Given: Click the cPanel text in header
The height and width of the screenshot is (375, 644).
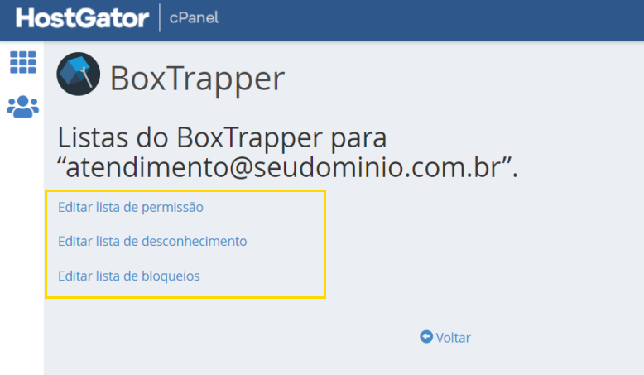Looking at the screenshot, I should point(195,18).
